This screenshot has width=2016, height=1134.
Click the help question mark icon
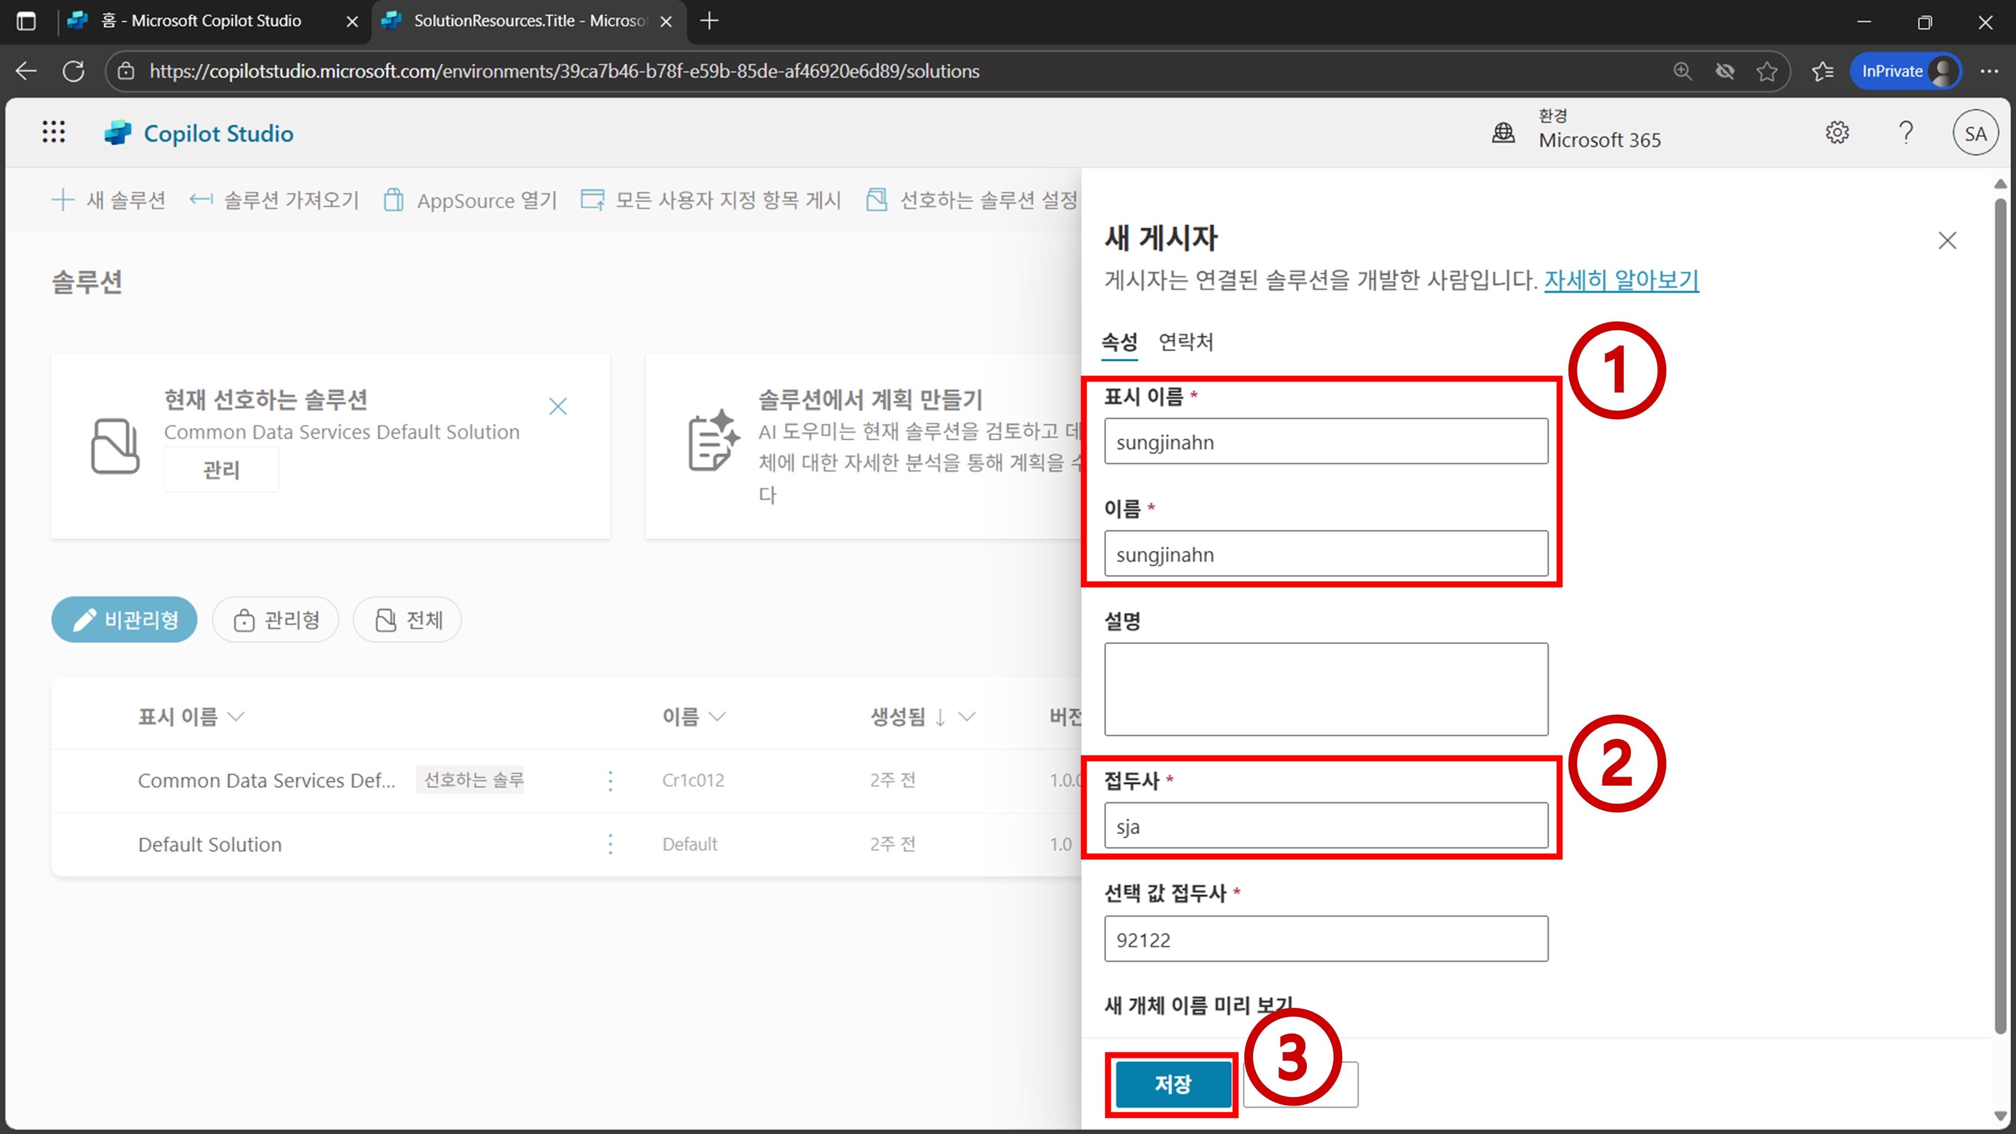(x=1906, y=133)
